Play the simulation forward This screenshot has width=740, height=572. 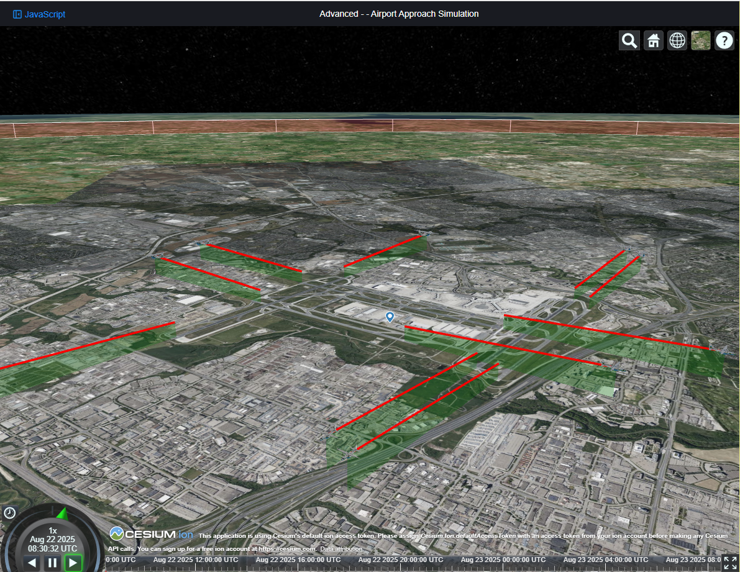point(73,563)
